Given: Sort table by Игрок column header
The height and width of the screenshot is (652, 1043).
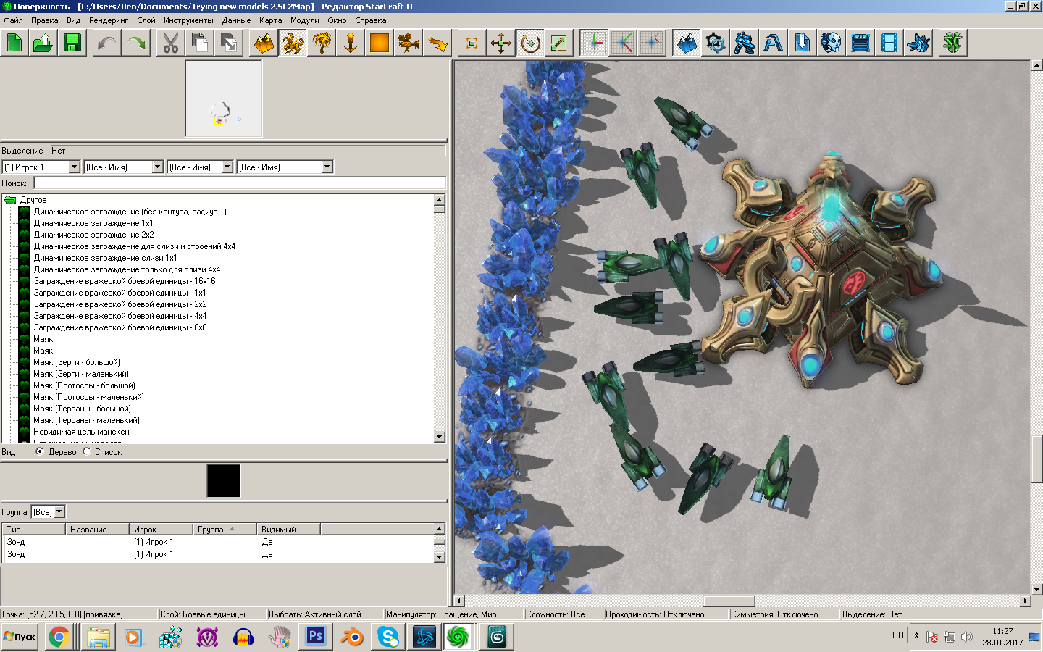Looking at the screenshot, I should [x=161, y=529].
